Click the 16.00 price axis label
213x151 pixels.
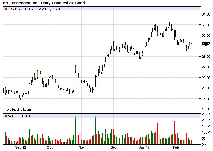coord(206,109)
